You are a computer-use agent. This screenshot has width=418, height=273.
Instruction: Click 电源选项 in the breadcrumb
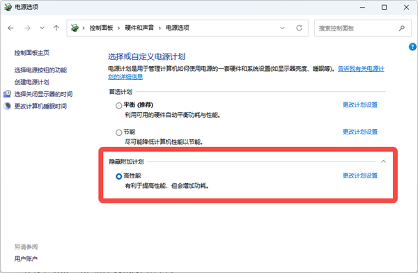178,28
